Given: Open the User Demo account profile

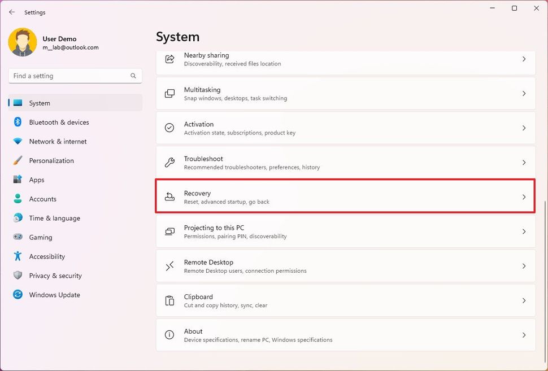Looking at the screenshot, I should 59,42.
